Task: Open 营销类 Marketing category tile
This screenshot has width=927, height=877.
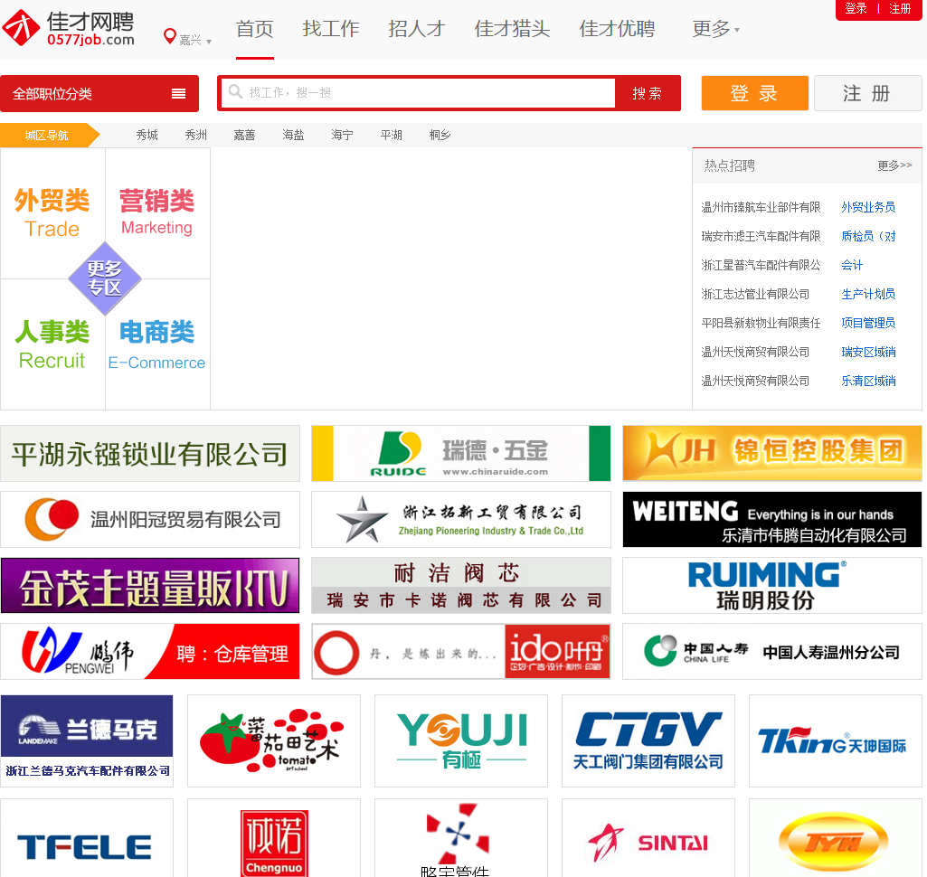Action: tap(157, 212)
